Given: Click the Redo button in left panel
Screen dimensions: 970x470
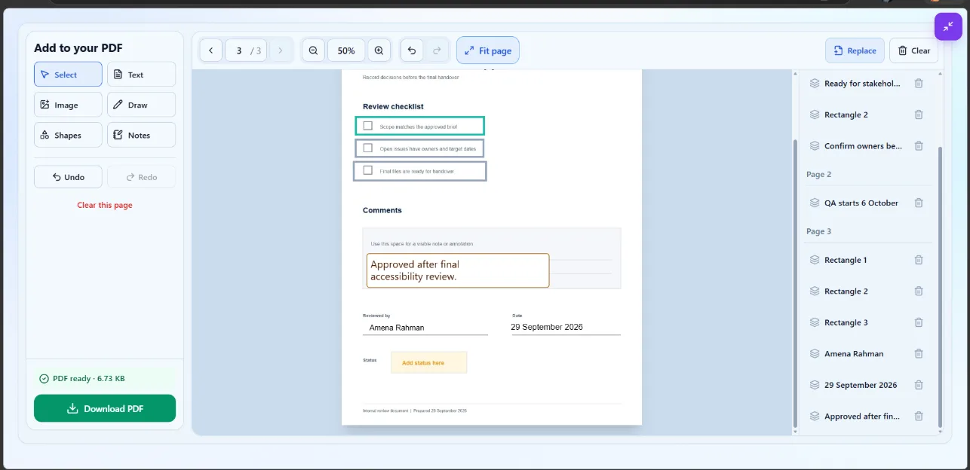Looking at the screenshot, I should click(x=141, y=177).
